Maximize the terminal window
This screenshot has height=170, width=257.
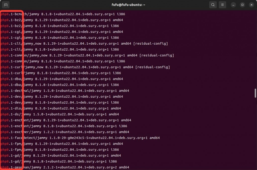pyautogui.click(x=242, y=5)
